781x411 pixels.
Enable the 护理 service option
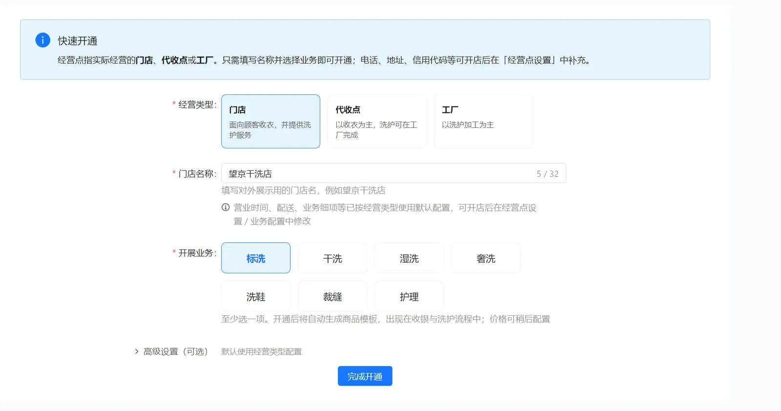coord(409,296)
